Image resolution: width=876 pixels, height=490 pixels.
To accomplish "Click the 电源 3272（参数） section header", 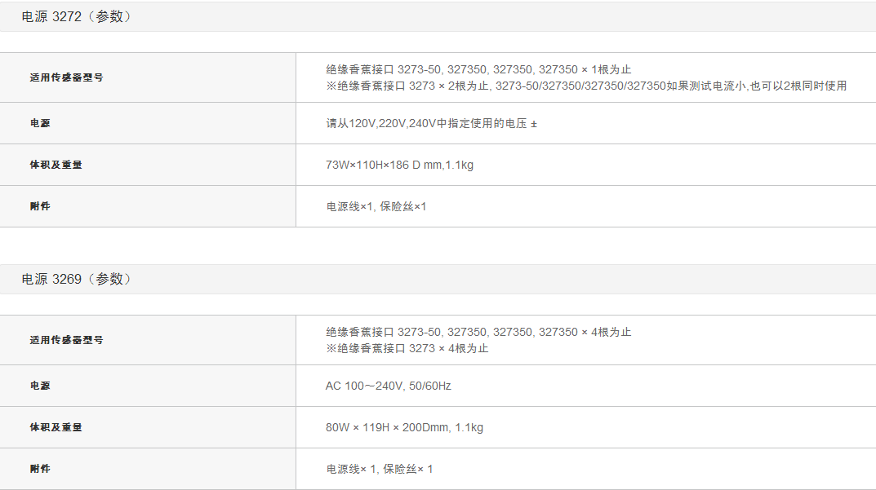I will (x=76, y=16).
